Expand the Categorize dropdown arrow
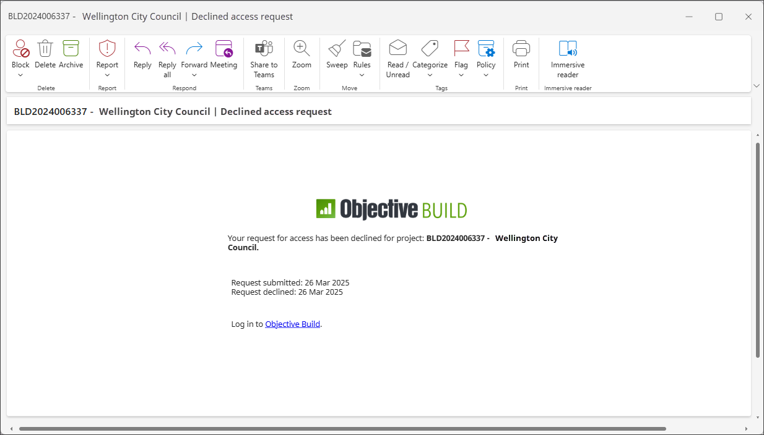This screenshot has height=435, width=764. pos(430,75)
